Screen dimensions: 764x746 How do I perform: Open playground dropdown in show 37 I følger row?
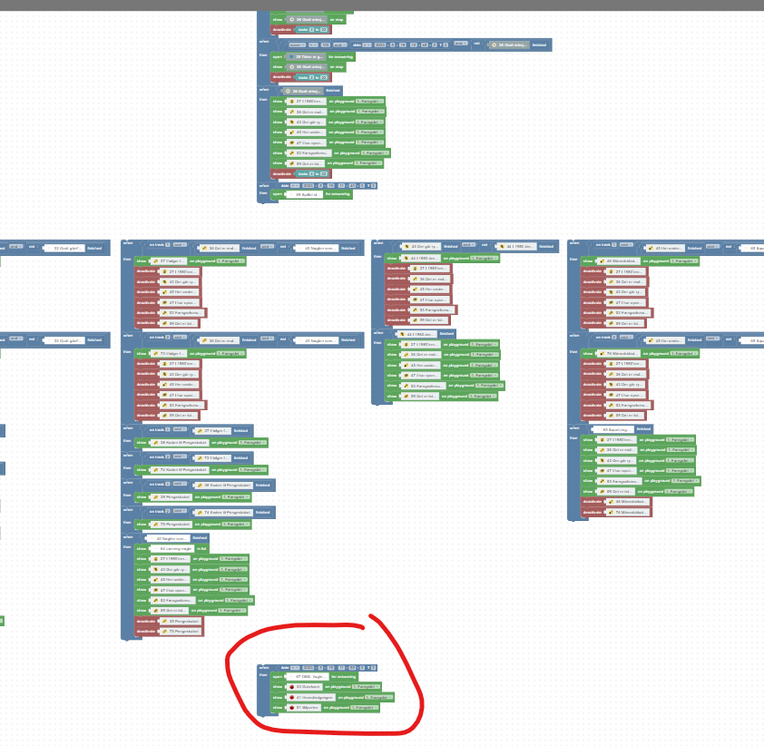[230, 261]
